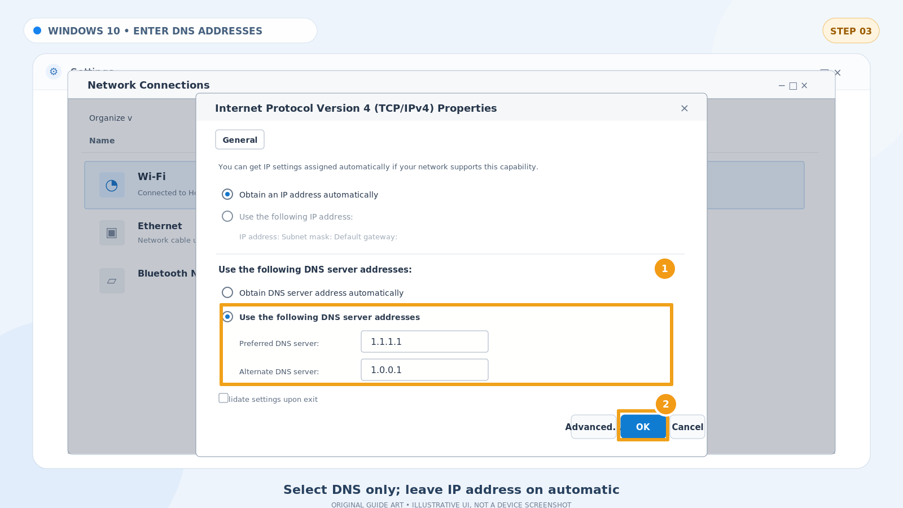
Task: Select Obtain an IP address automatically
Action: (x=227, y=194)
